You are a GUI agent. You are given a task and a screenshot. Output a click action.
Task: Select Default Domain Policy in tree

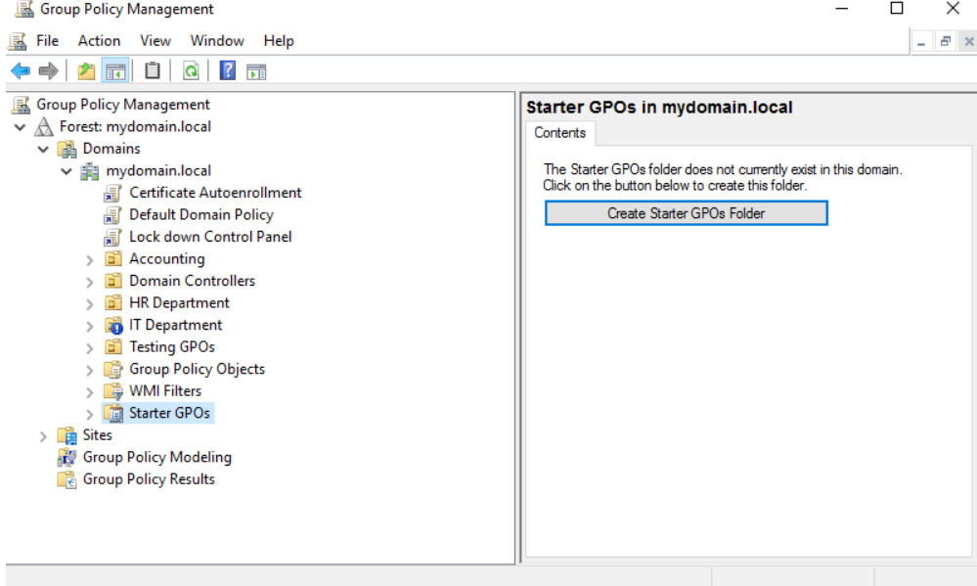pyautogui.click(x=200, y=214)
